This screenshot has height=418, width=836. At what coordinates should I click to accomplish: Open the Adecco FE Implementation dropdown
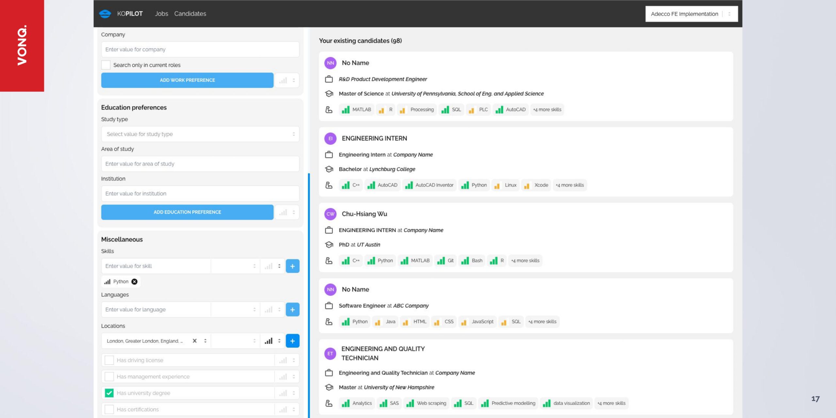tap(691, 13)
